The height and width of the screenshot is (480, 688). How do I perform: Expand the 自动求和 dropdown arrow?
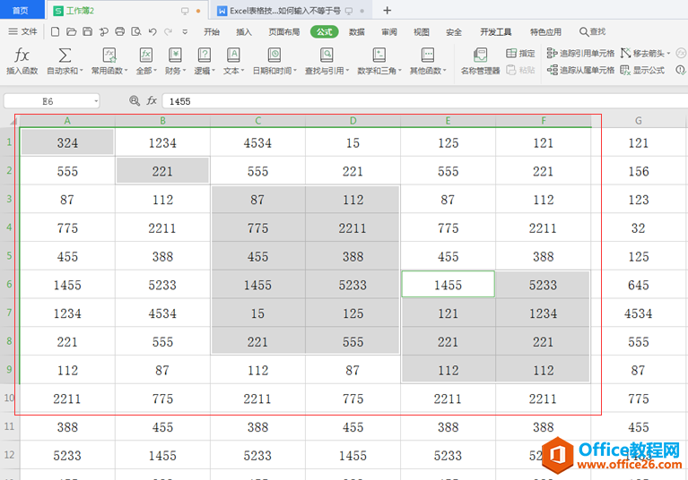[81, 71]
